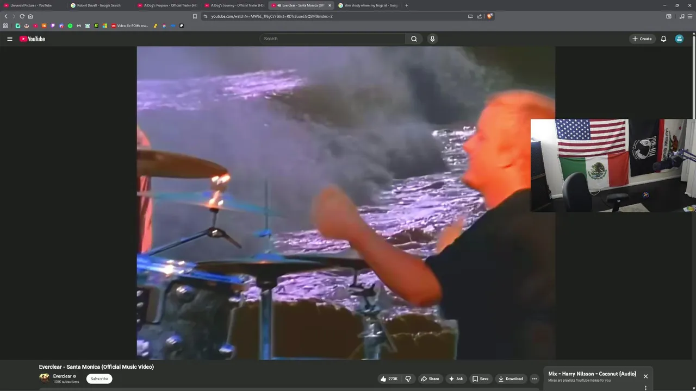Minimize the browser window
Image resolution: width=696 pixels, height=391 pixels.
(664, 5)
